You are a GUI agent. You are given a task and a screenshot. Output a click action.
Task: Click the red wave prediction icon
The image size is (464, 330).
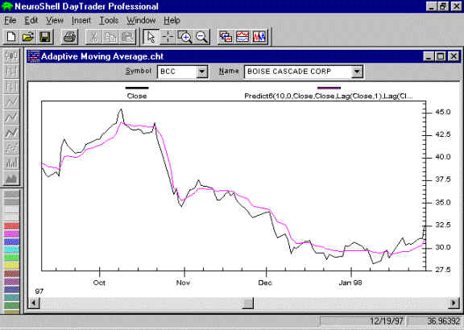(242, 37)
